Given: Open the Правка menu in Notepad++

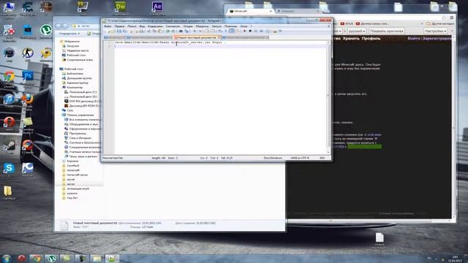Looking at the screenshot, I should (x=119, y=26).
